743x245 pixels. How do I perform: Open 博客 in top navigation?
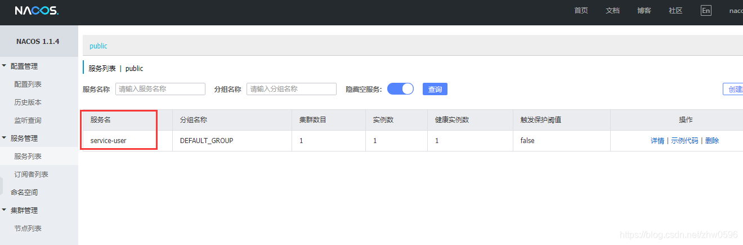pos(644,11)
